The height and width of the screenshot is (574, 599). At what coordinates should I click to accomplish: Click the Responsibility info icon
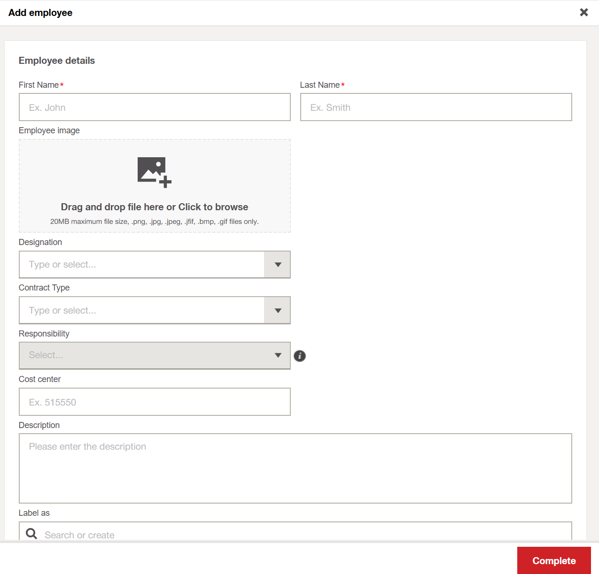(x=299, y=356)
